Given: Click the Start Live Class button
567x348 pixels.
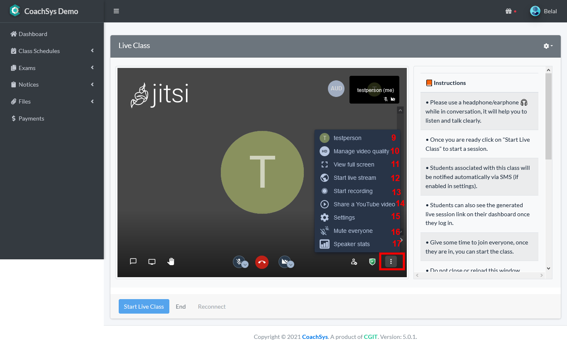Looking at the screenshot, I should [144, 307].
